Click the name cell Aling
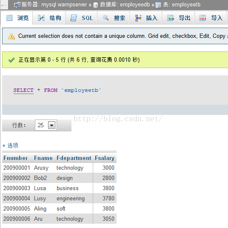Image resolution: width=228 pixels, height=228 pixels. coord(40,209)
